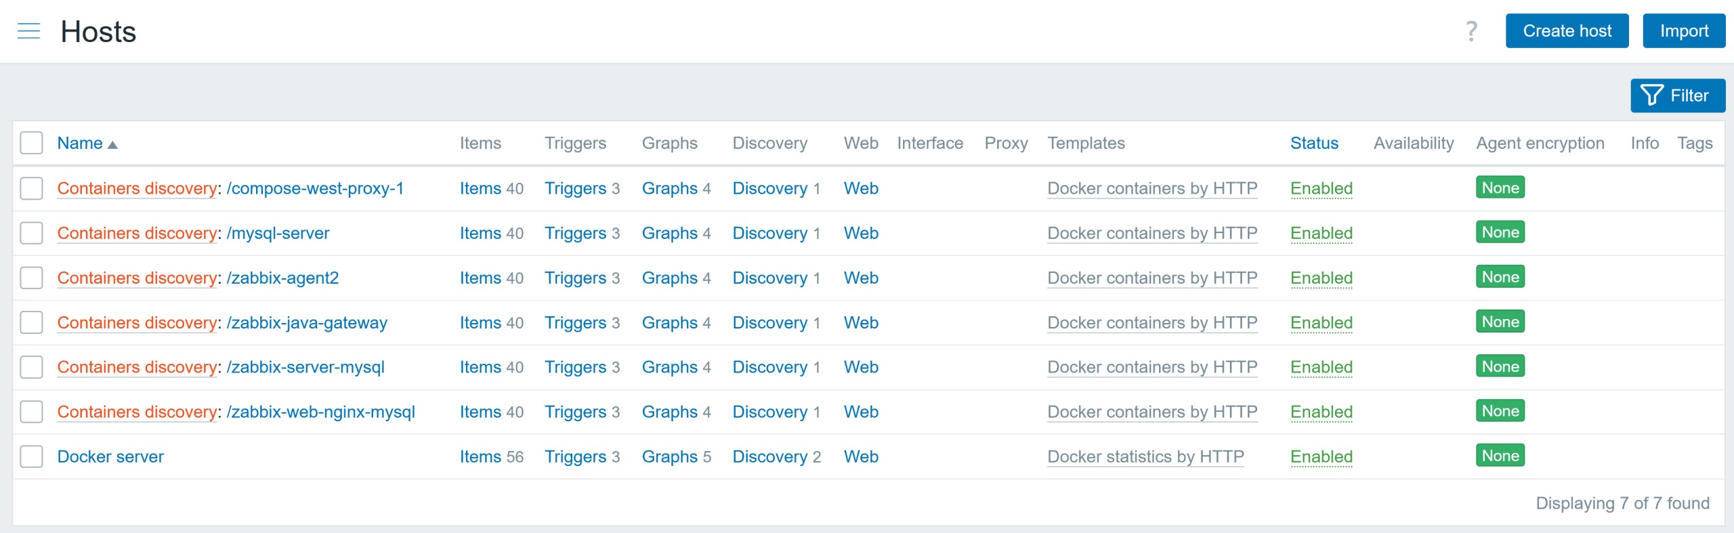Click the Import button
This screenshot has width=1734, height=533.
(1683, 31)
